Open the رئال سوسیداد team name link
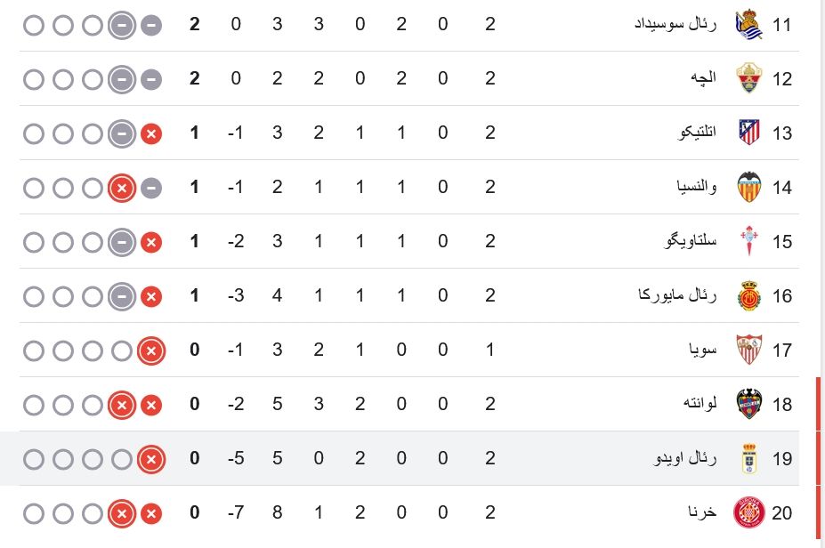 pyautogui.click(x=675, y=24)
